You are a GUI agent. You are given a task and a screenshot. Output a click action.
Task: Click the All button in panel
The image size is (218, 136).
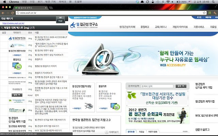click(x=60, y=18)
